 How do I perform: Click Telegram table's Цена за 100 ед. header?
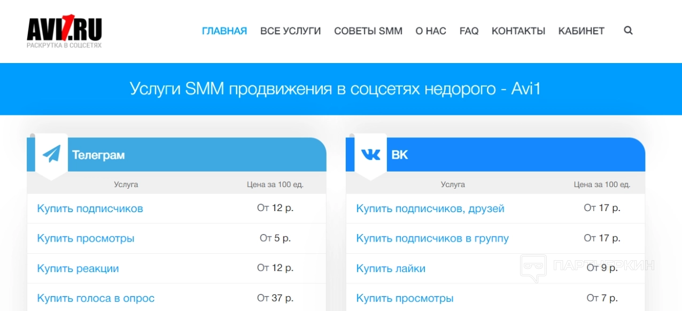(275, 184)
